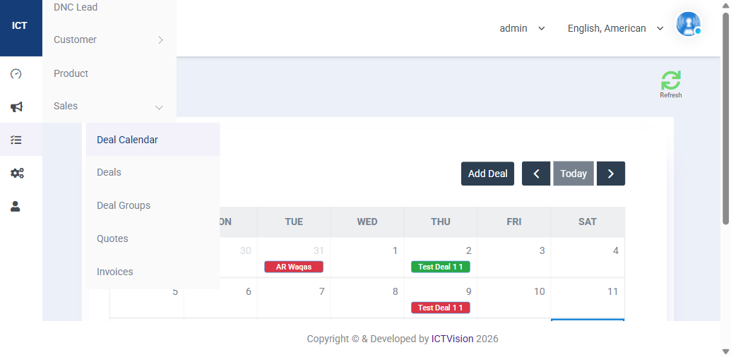Expand the Customer submenu
The image size is (731, 357).
[109, 40]
